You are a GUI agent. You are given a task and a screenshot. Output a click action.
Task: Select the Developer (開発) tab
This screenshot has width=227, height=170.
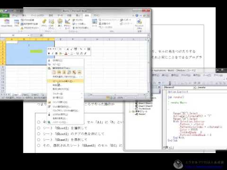click(x=87, y=16)
